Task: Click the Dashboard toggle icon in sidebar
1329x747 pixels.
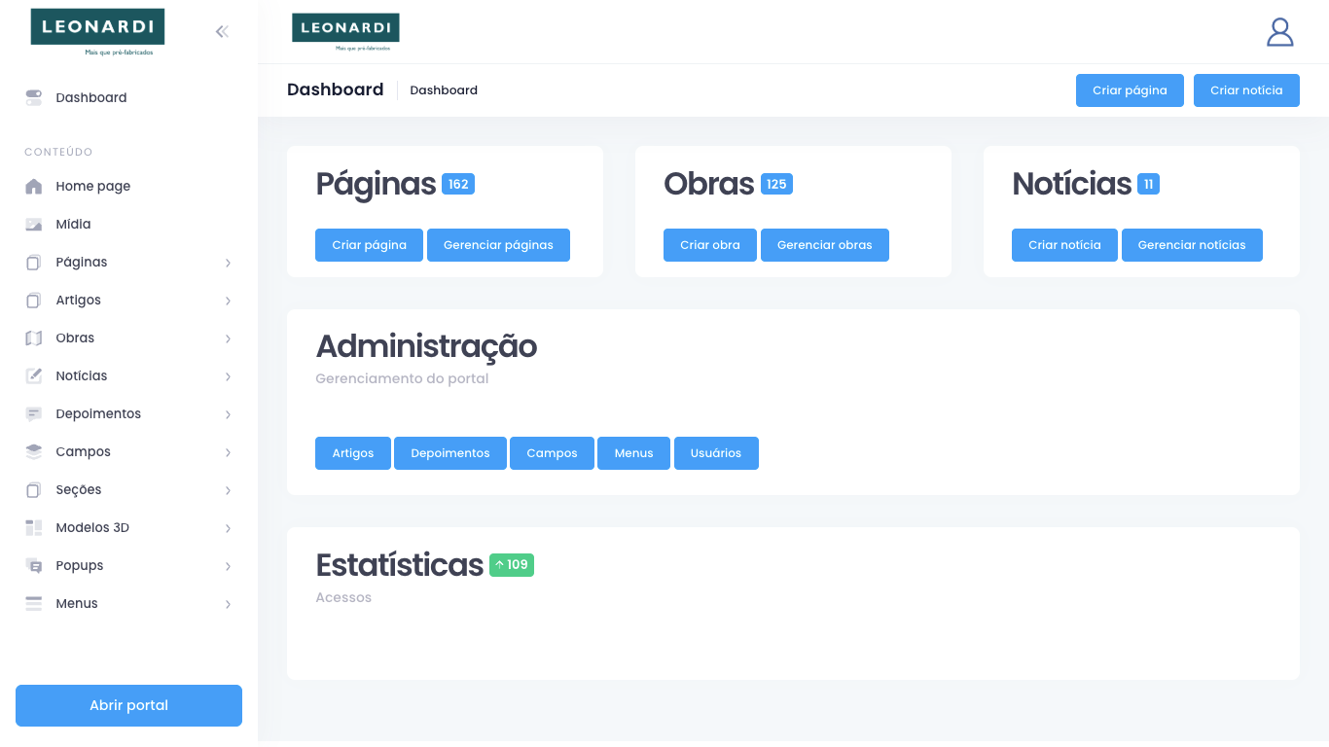Action: pyautogui.click(x=34, y=97)
